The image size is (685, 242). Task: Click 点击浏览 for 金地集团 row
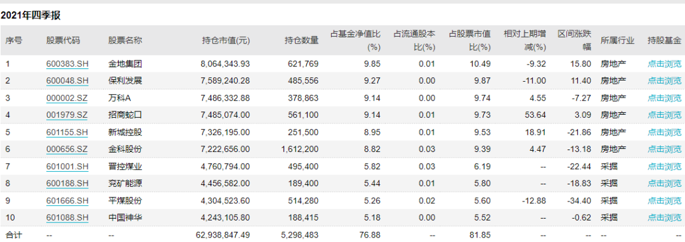pyautogui.click(x=664, y=63)
